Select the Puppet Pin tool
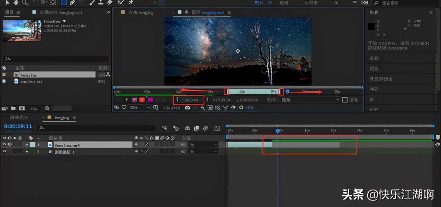Viewport: 441px width, 207px height. click(x=131, y=3)
